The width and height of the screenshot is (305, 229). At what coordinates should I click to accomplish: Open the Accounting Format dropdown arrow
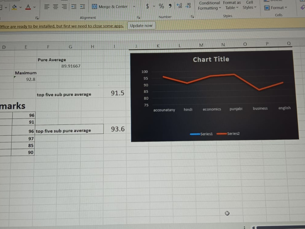[154, 6]
